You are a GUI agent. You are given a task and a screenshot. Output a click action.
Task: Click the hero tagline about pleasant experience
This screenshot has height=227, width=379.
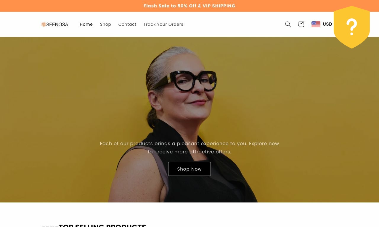point(189,147)
